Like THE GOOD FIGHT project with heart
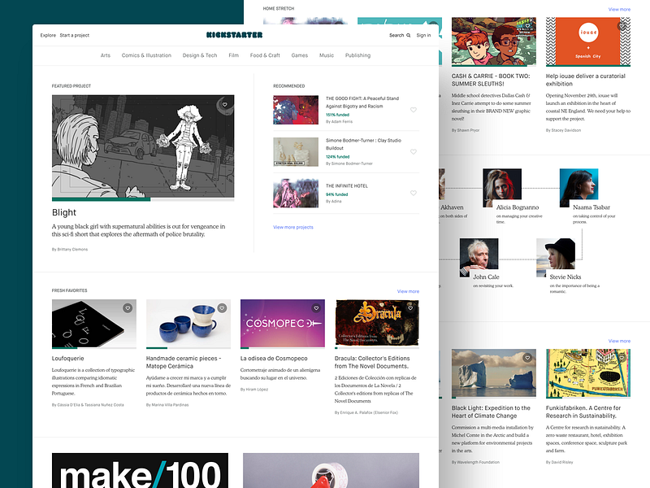The width and height of the screenshot is (650, 488). (x=414, y=110)
